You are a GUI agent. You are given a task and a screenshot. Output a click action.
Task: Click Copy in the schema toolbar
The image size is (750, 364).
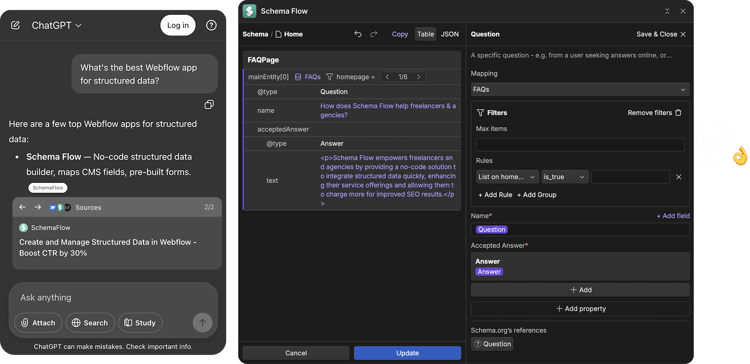click(x=400, y=34)
